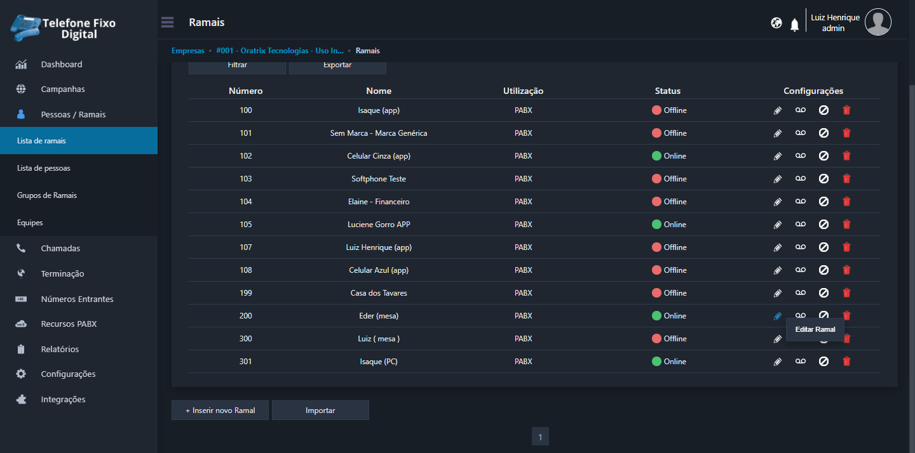Click the block icon for ramal 104
The image size is (915, 453).
click(x=823, y=202)
